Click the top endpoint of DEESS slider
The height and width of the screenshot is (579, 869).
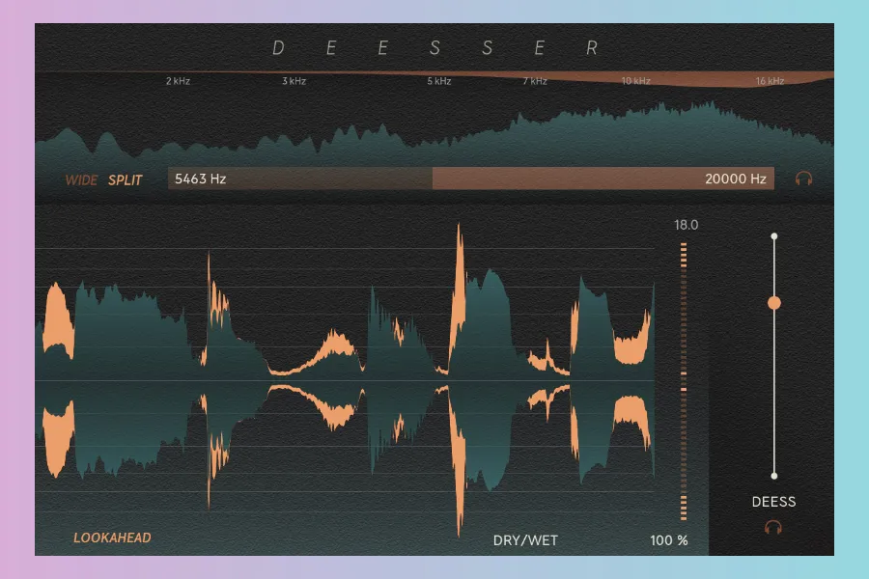click(x=773, y=235)
